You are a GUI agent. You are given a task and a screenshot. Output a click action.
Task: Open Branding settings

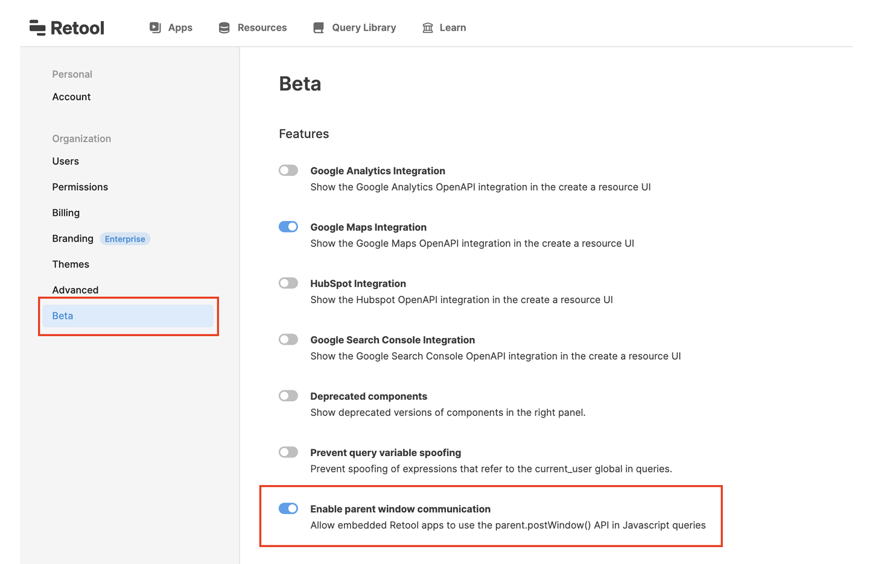coord(72,239)
